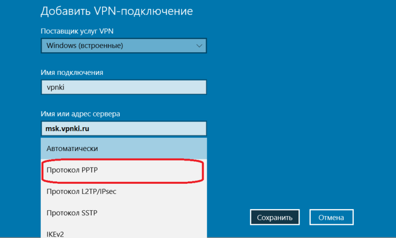Screen dimensions: 396x238
Task: Click the 'vpnki' text in the name box
Action: 56,87
